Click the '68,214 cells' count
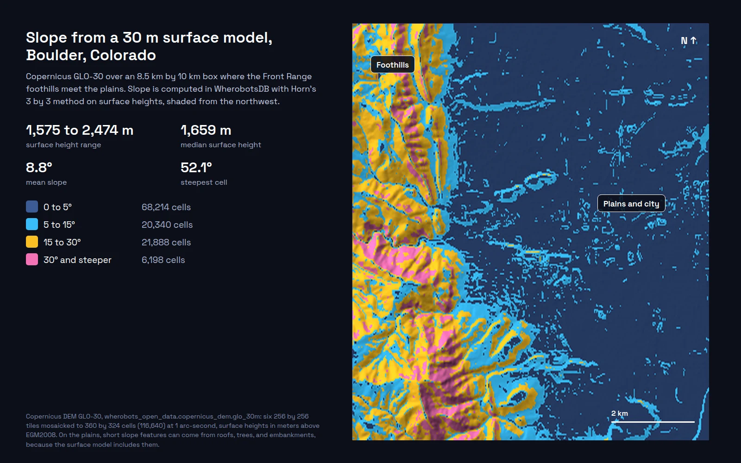The image size is (741, 463). (166, 207)
